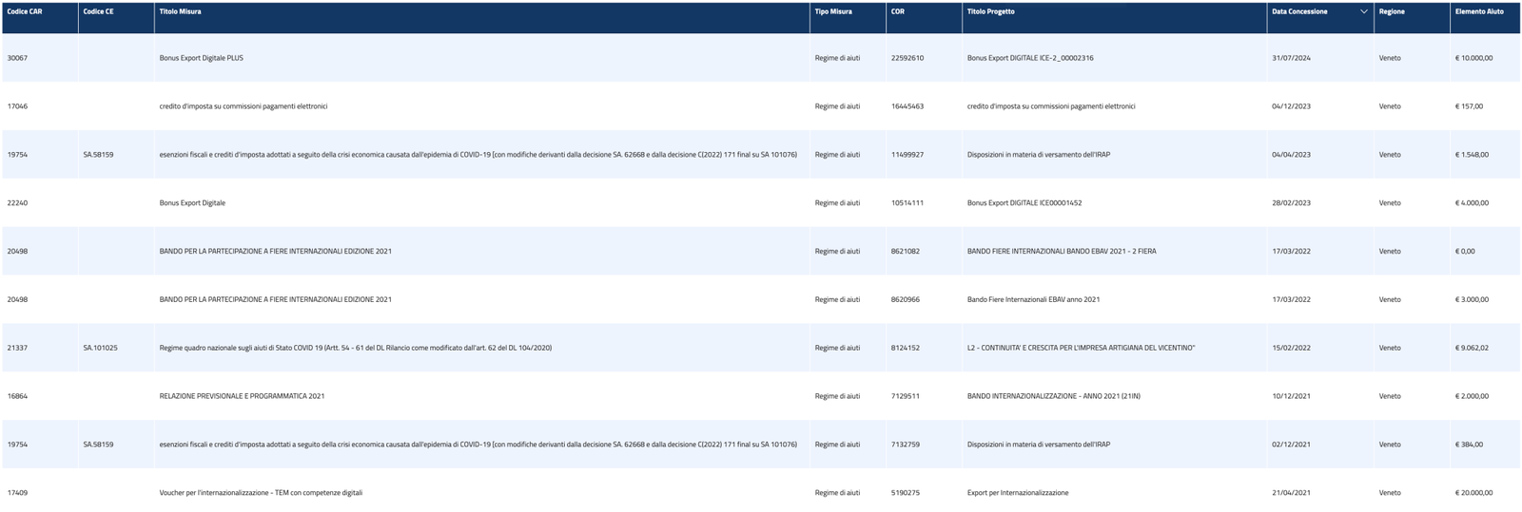Screen dimensions: 1522x512
Task: Select the Voucher per l'internazionalizzazione row
Action: tap(261, 493)
